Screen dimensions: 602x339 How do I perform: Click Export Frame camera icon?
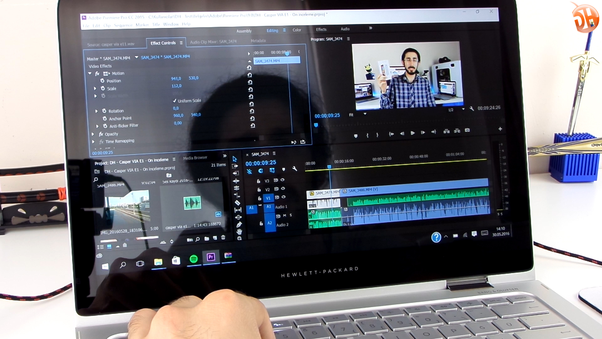pos(467,130)
